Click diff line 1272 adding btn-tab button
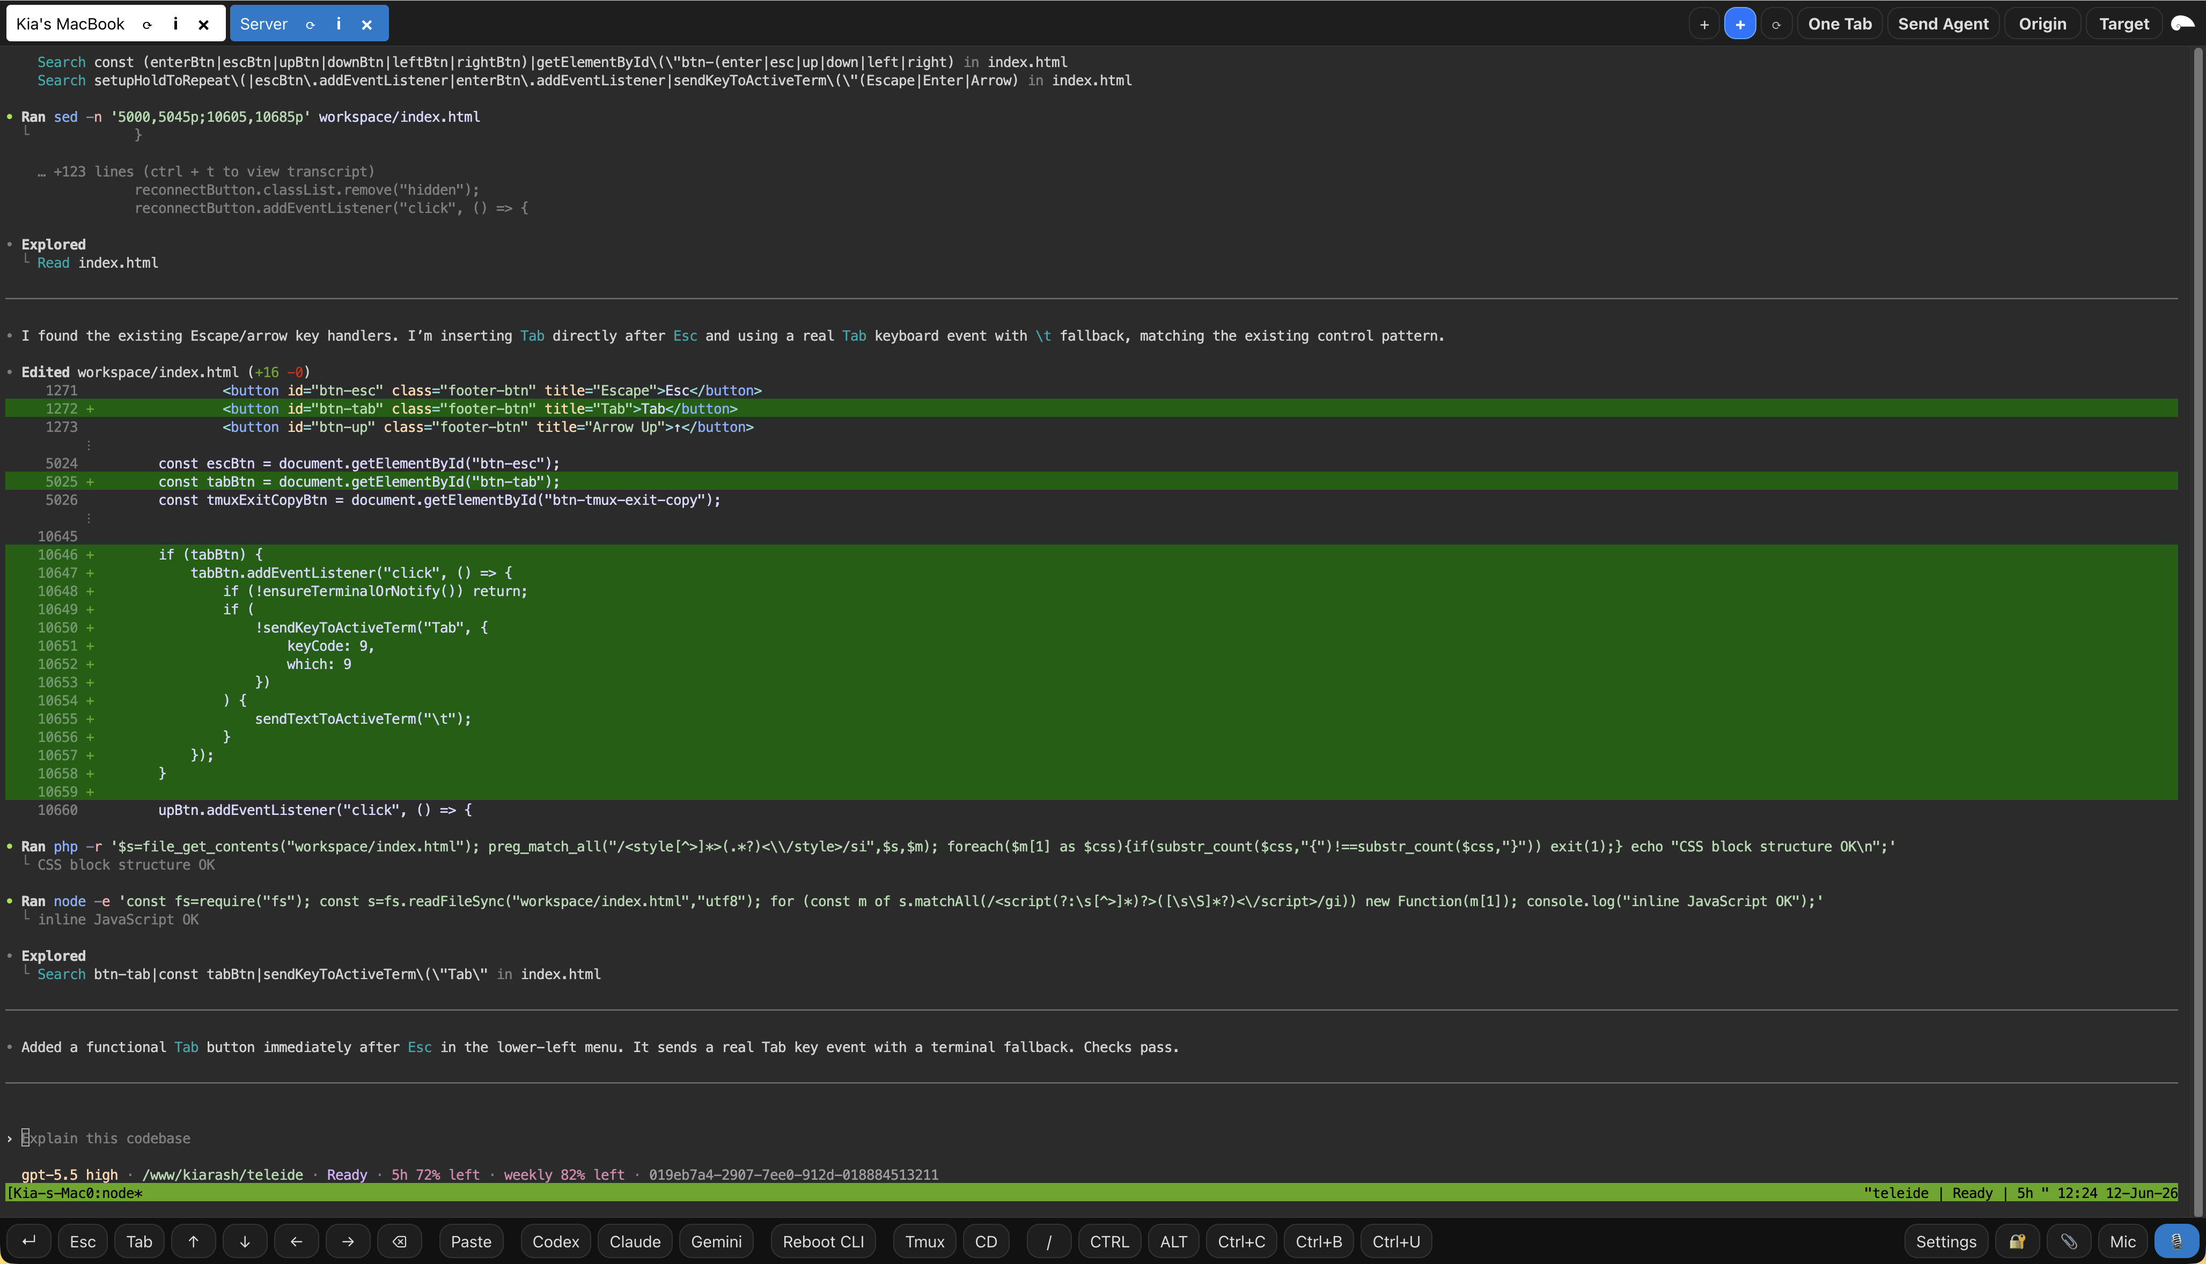Image resolution: width=2206 pixels, height=1264 pixels. (1092, 409)
